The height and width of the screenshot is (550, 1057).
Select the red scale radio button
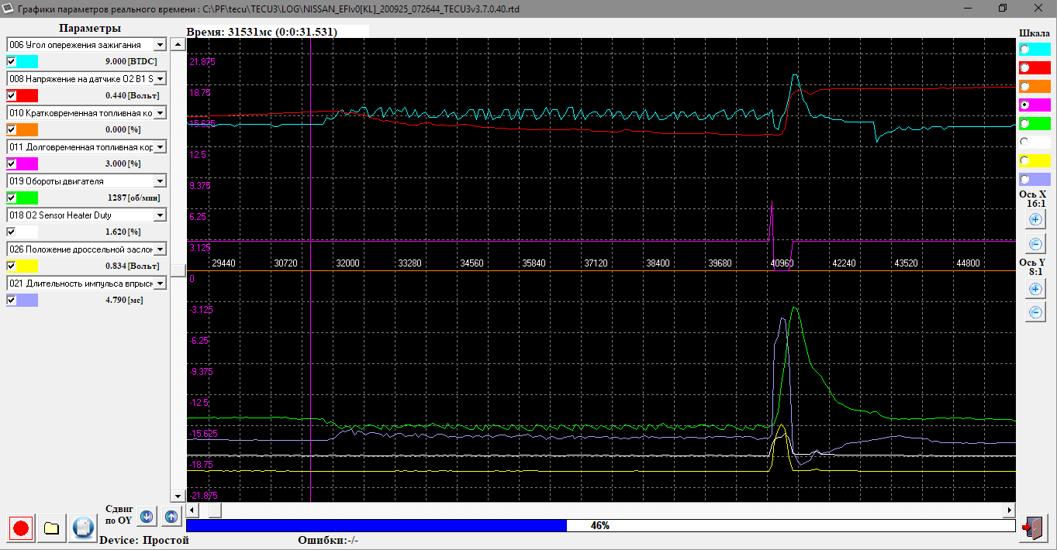tap(1025, 67)
